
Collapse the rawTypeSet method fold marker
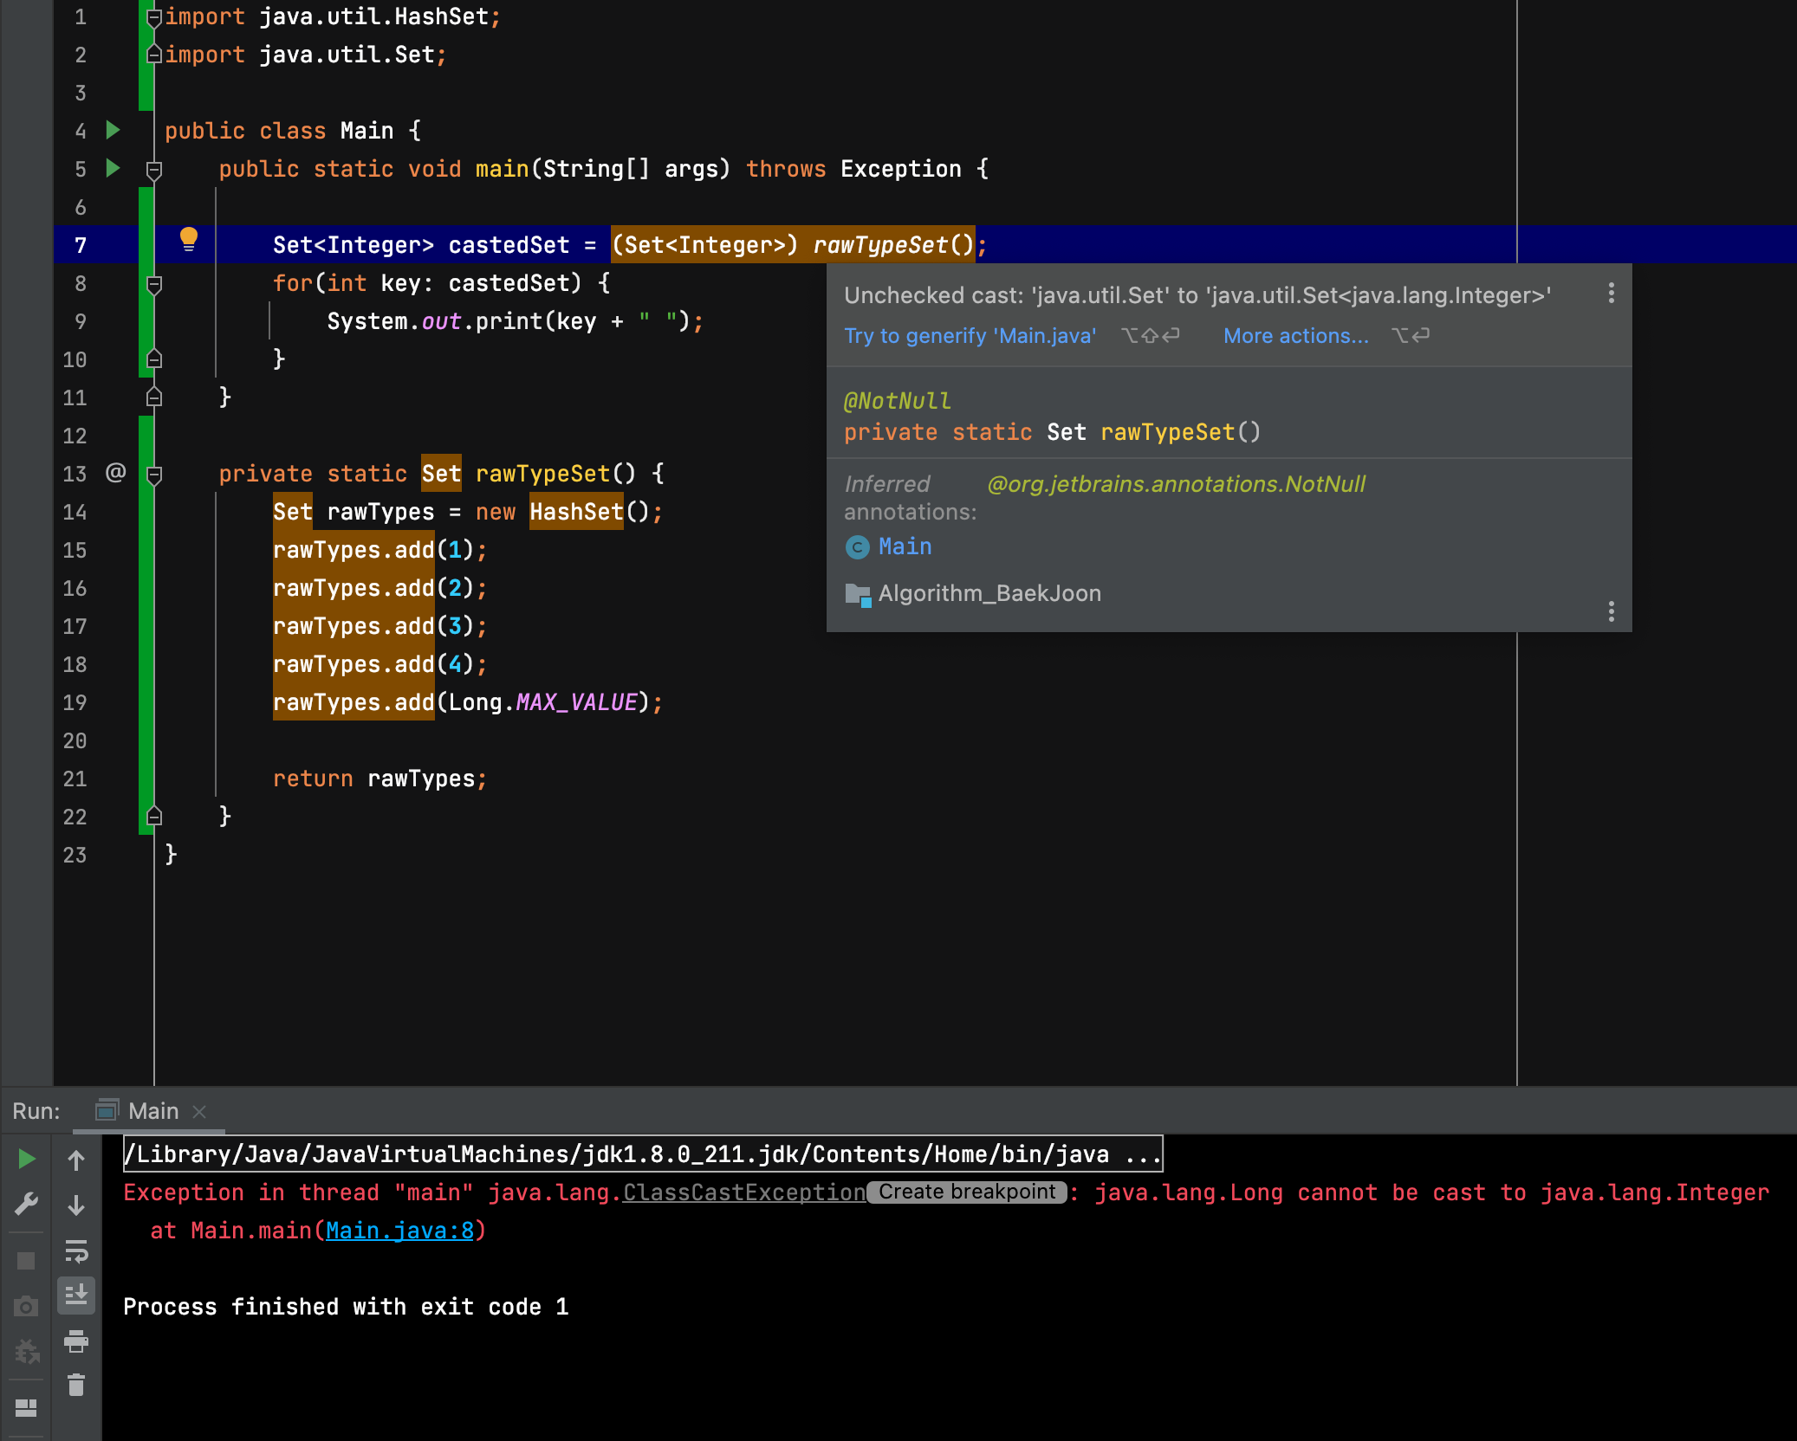[x=154, y=475]
